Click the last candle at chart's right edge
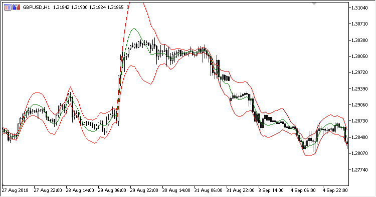This screenshot has width=376, height=197. click(x=347, y=143)
